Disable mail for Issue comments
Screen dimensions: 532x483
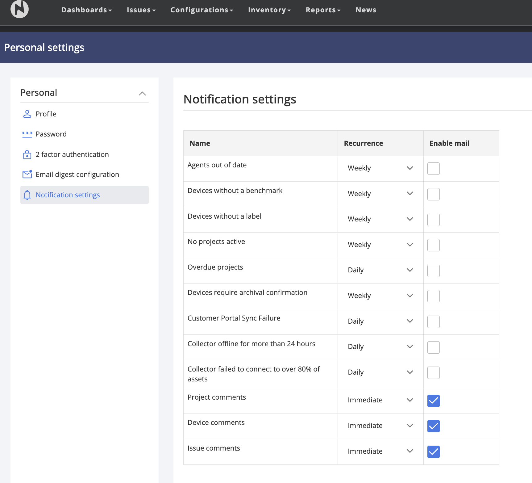[433, 452]
